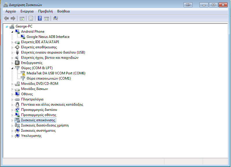Expand the Μονάδες DVD/CD-ROM category
Image resolution: width=231 pixels, height=167 pixels.
point(12,84)
